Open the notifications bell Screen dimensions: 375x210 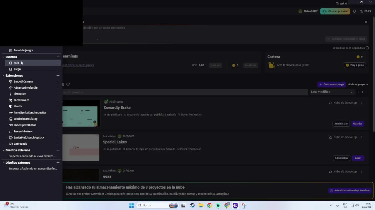354,11
